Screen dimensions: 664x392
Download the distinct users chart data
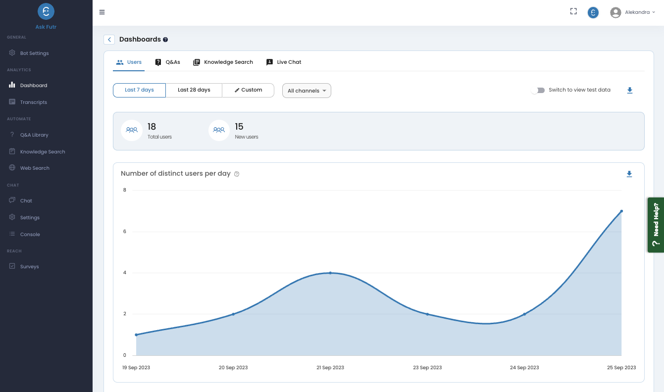[629, 174]
